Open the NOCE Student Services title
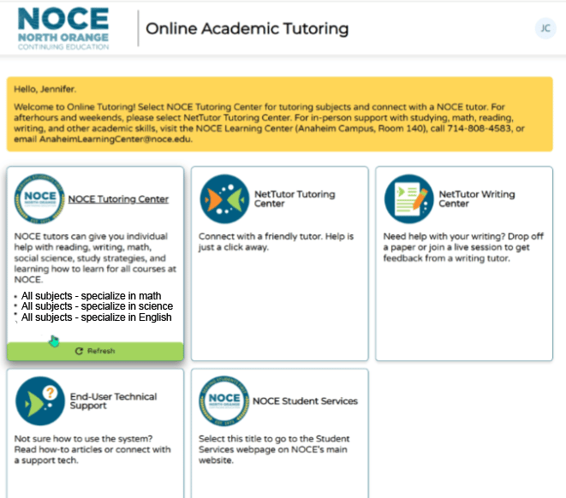The height and width of the screenshot is (498, 566). click(x=305, y=401)
